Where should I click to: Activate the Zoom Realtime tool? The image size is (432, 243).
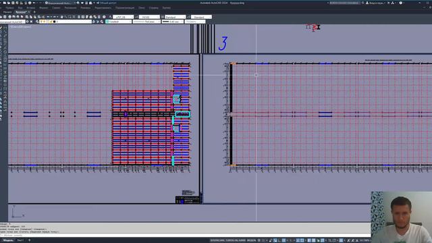click(x=65, y=17)
